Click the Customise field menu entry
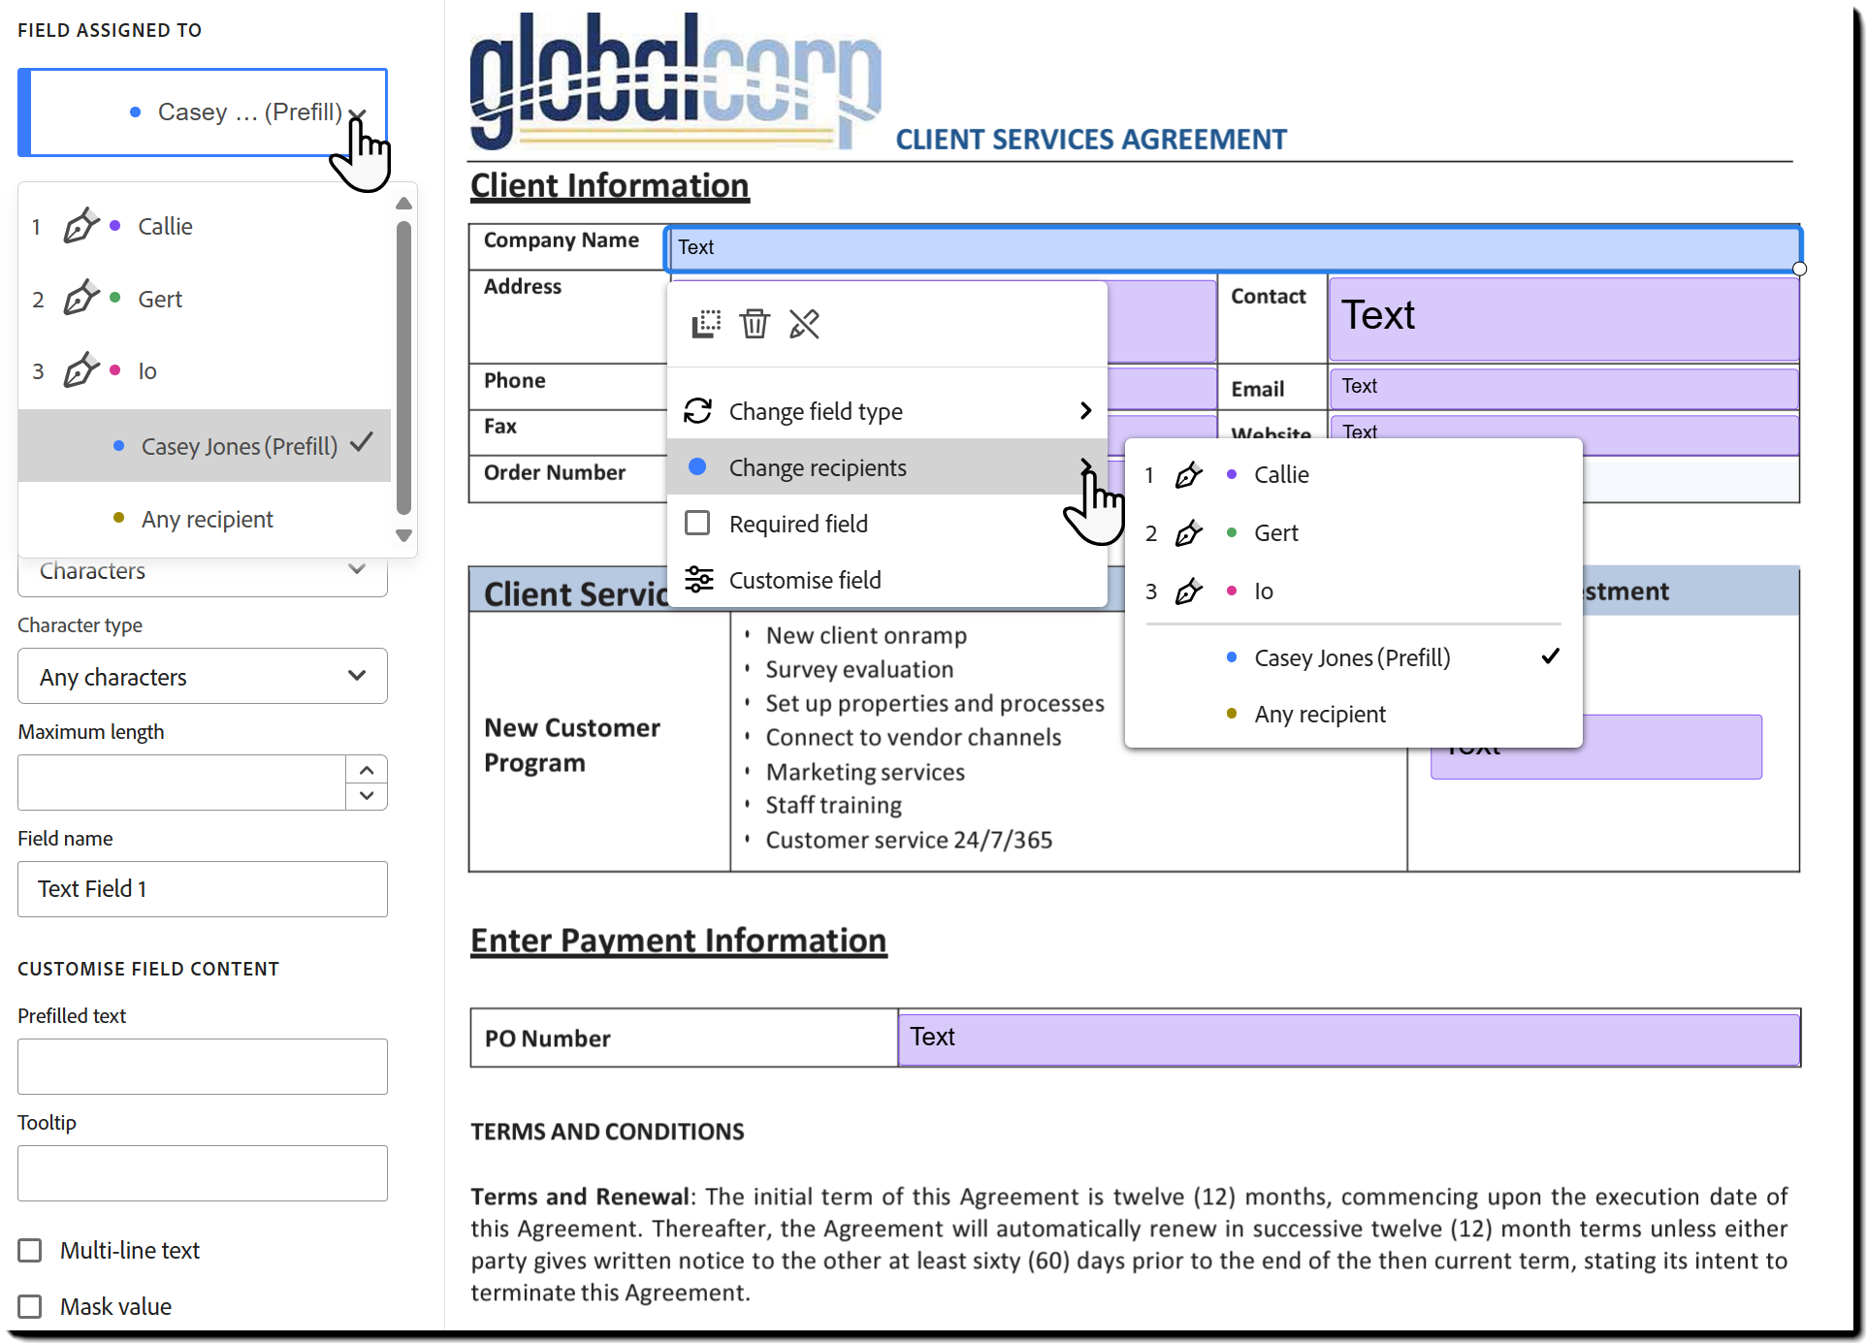 pyautogui.click(x=805, y=580)
